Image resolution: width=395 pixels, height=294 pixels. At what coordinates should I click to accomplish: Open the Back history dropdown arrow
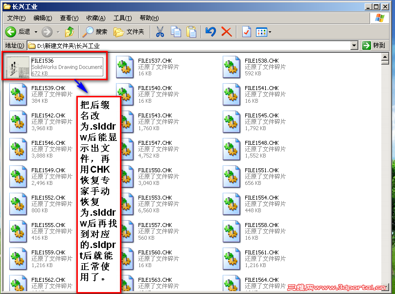click(36, 32)
